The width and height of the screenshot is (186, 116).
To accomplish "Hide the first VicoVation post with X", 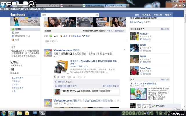I will point(124,50).
